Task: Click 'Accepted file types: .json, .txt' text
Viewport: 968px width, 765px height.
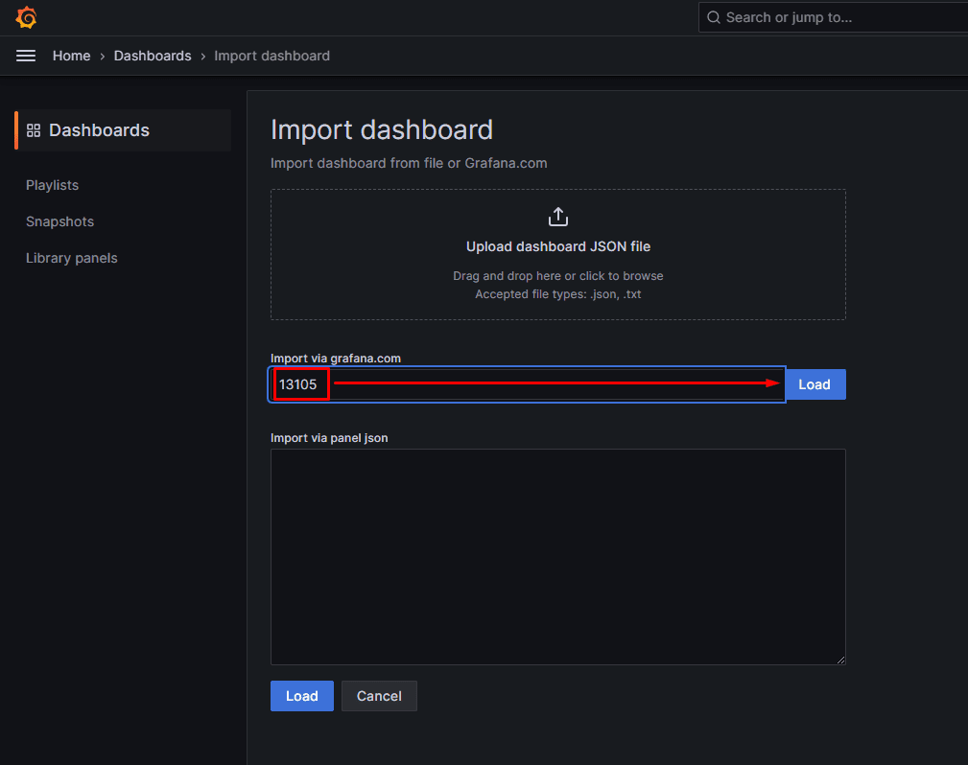Action: point(558,294)
